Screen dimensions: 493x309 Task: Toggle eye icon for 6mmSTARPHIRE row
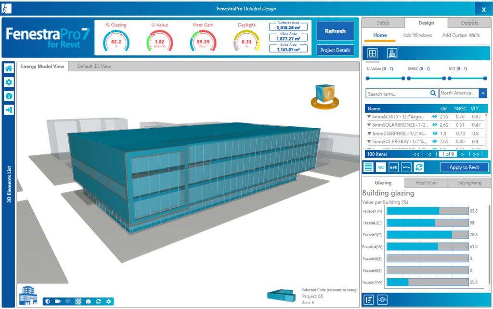(435, 133)
